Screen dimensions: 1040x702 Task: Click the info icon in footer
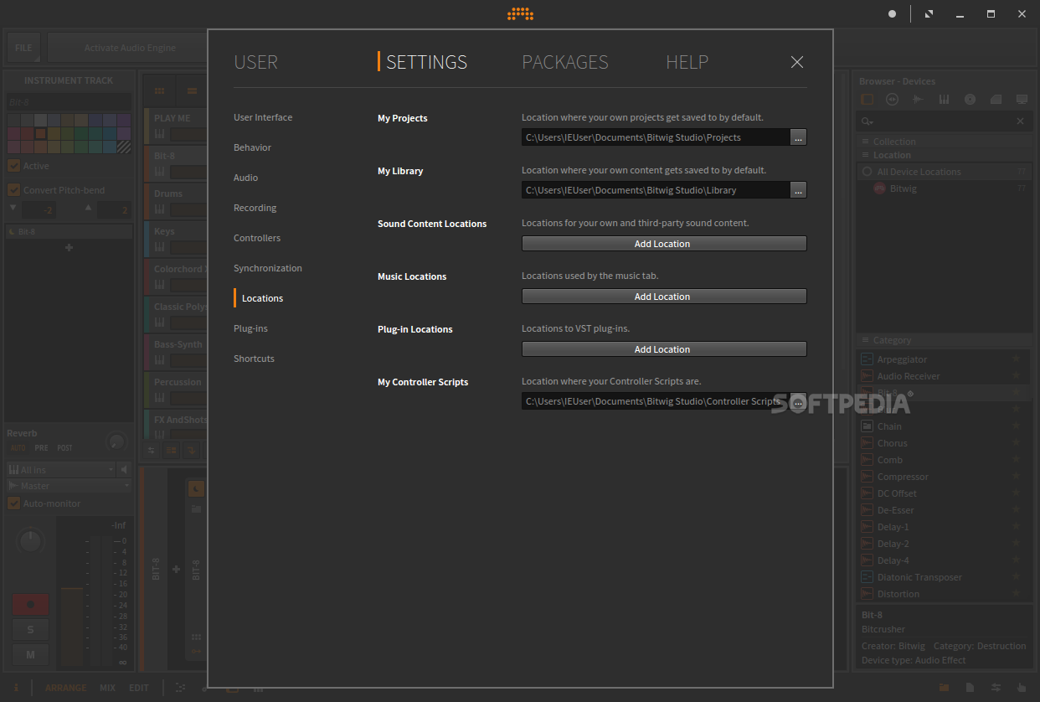[16, 688]
